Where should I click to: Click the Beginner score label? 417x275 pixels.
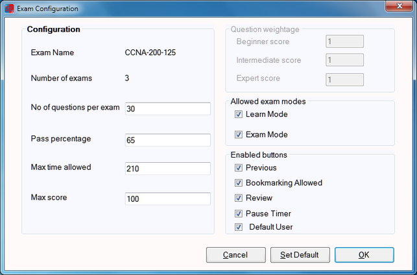coord(263,42)
